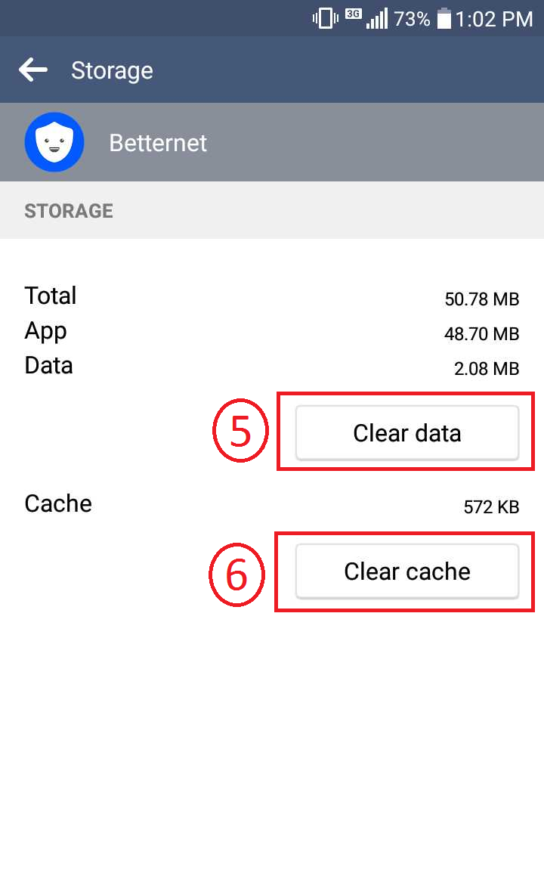
Task: Tap the Data size value 2.08 MB
Action: point(487,368)
